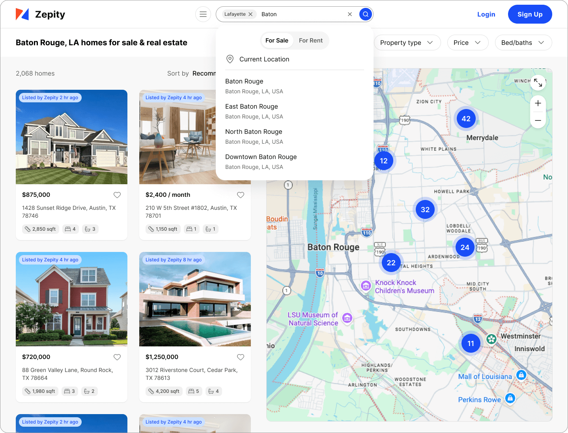Switch to the For Rent tab

pyautogui.click(x=310, y=41)
